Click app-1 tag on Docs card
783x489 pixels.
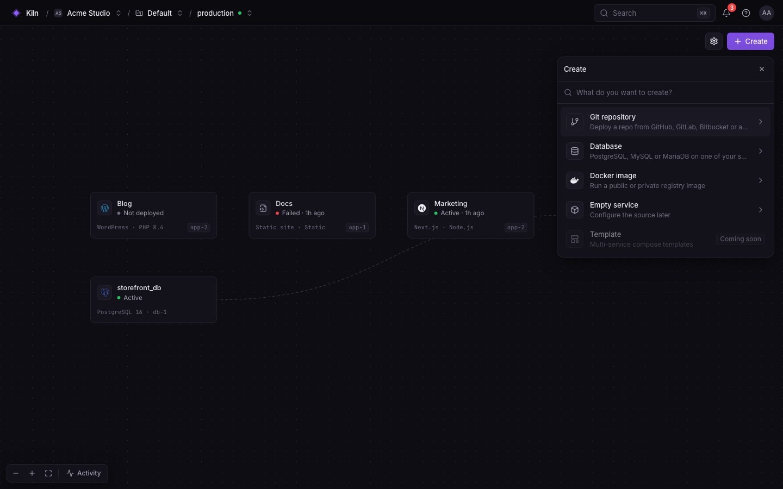[357, 228]
